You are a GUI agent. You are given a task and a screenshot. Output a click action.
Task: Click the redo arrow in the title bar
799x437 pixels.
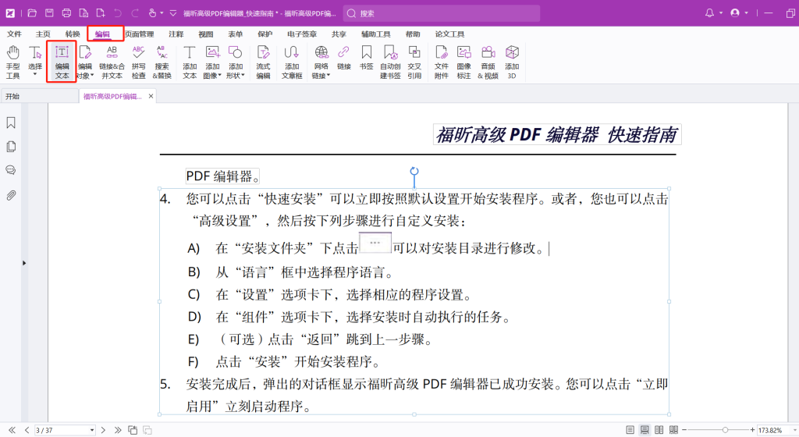[x=135, y=13]
